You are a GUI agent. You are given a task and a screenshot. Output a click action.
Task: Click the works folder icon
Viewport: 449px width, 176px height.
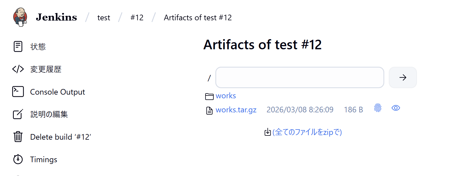click(209, 97)
